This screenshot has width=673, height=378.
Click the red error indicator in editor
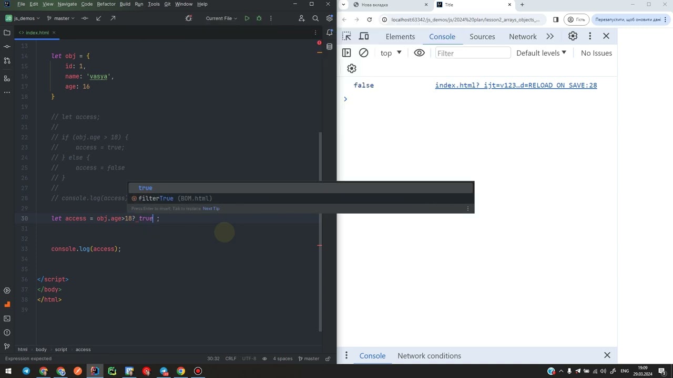pyautogui.click(x=319, y=43)
